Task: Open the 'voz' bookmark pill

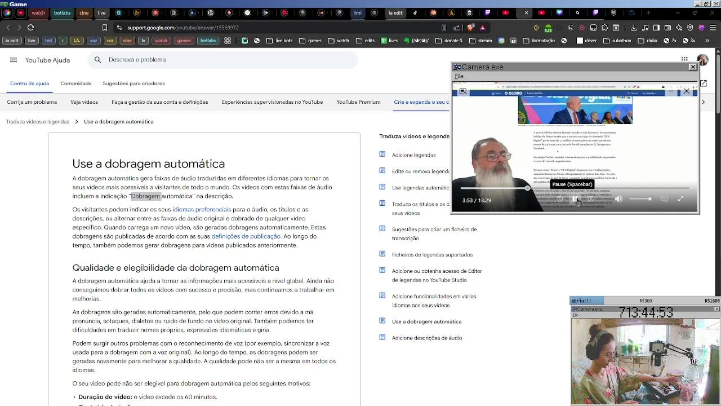Action: point(94,41)
